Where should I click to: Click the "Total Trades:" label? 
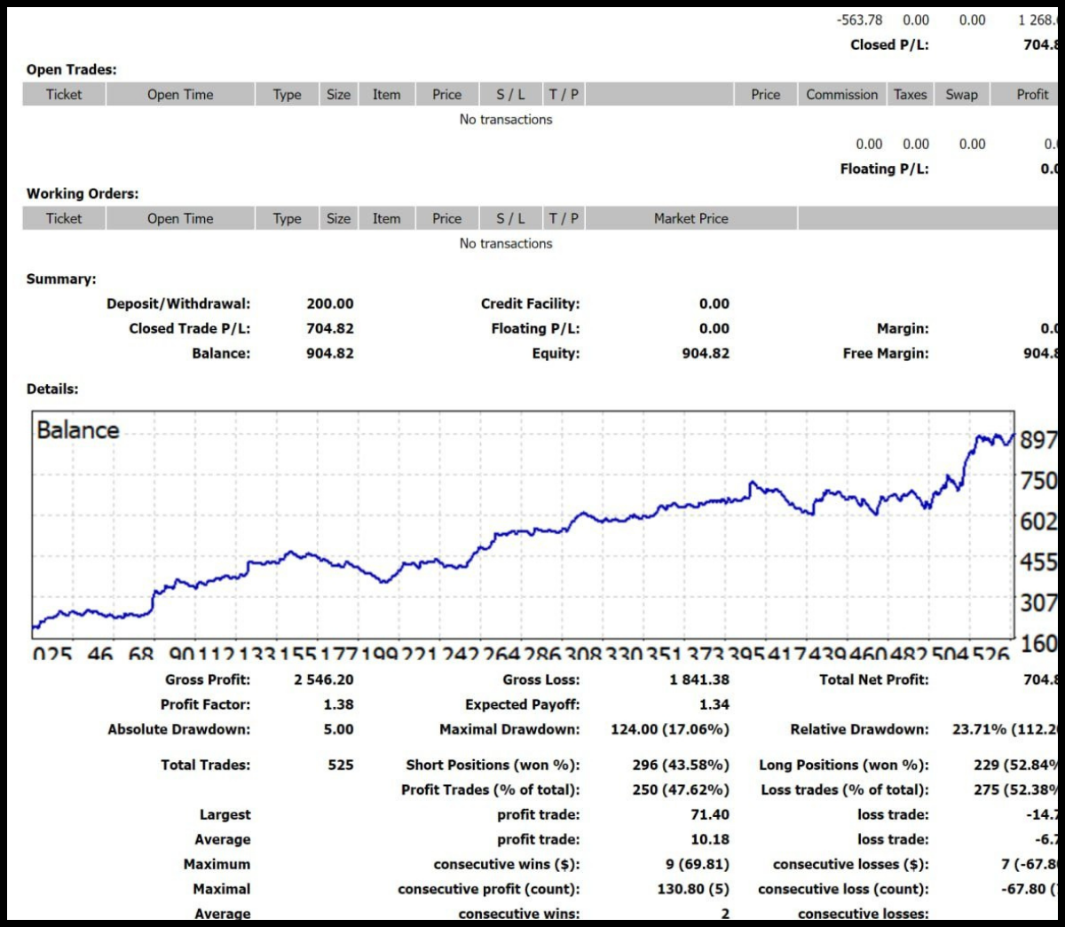[x=206, y=765]
